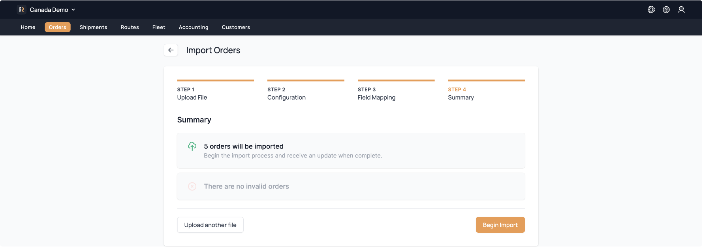Screen dimensions: 703x252
Task: Open the Fleet page
Action: pyautogui.click(x=159, y=27)
